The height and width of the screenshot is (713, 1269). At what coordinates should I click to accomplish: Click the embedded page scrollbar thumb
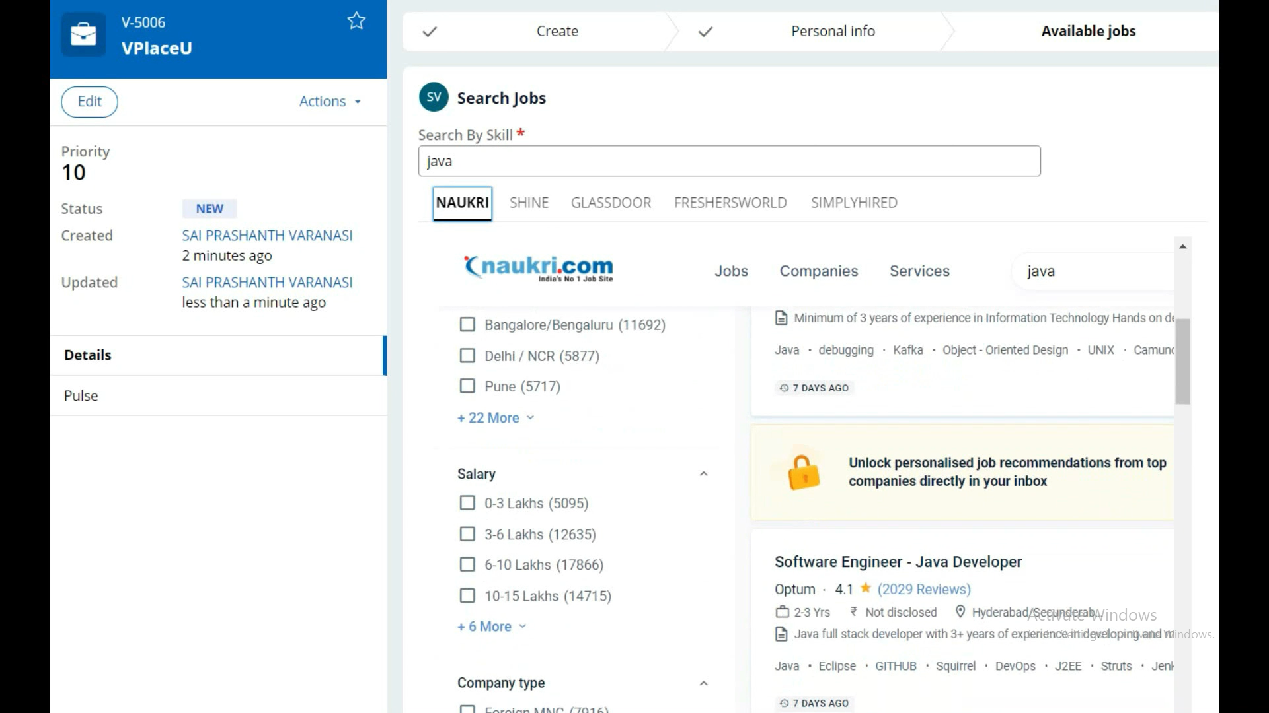1182,361
